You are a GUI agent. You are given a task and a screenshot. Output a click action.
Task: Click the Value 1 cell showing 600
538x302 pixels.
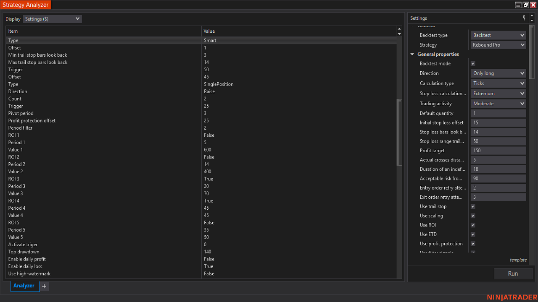tap(299, 150)
